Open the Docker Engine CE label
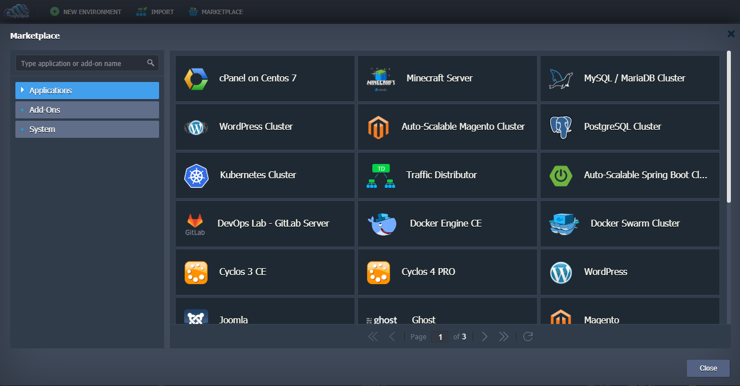This screenshot has width=740, height=386. pyautogui.click(x=446, y=224)
